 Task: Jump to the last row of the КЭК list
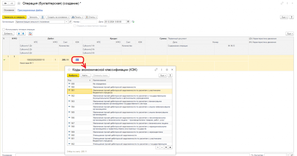pos(170,147)
